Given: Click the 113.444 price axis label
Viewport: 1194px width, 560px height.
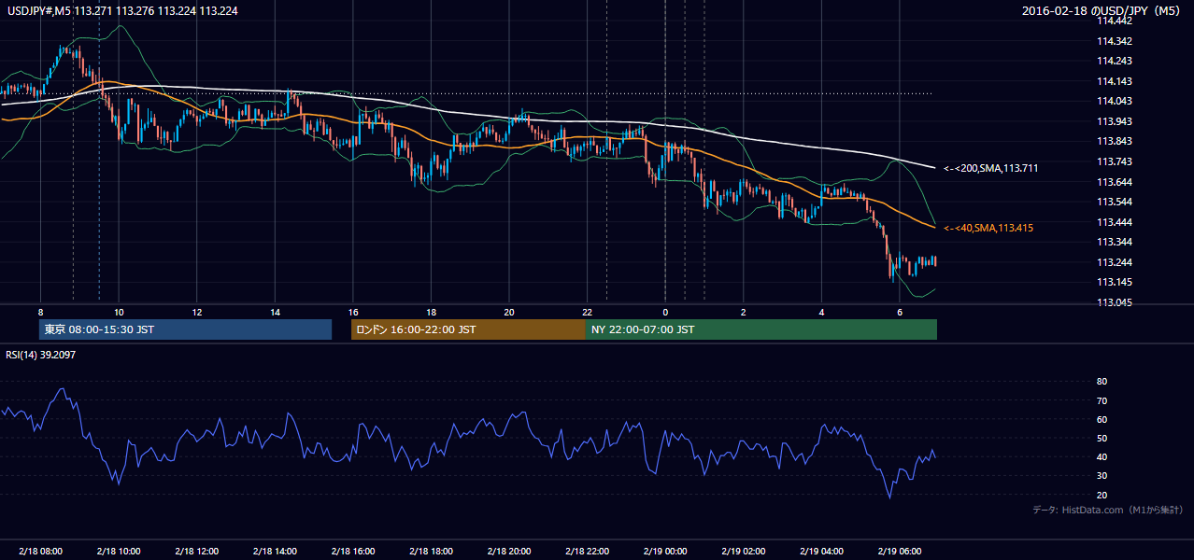Looking at the screenshot, I should (x=1114, y=222).
